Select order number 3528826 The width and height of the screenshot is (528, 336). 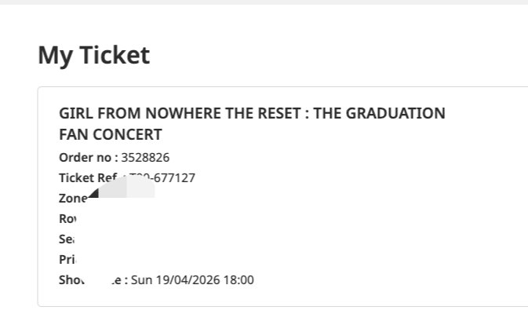145,157
